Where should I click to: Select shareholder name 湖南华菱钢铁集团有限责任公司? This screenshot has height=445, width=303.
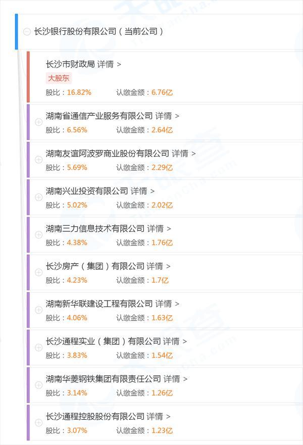coord(103,379)
